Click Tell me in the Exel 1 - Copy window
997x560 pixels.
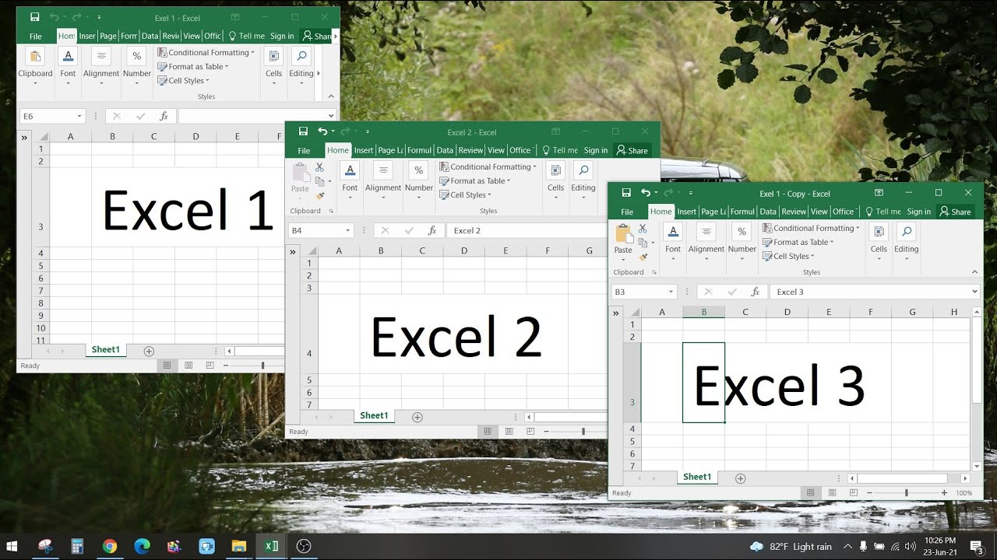pyautogui.click(x=883, y=212)
